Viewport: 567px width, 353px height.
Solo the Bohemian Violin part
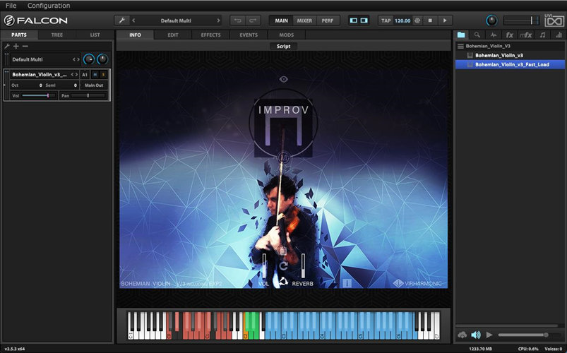(103, 74)
